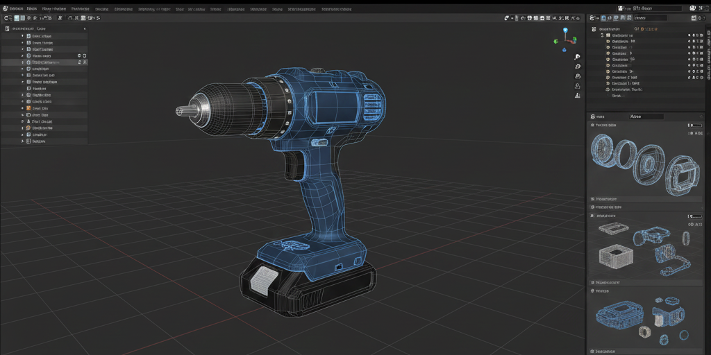This screenshot has width=711, height=355.
Task: Click the green Y-axis ball on the navigation gizmo
Action: (x=555, y=42)
